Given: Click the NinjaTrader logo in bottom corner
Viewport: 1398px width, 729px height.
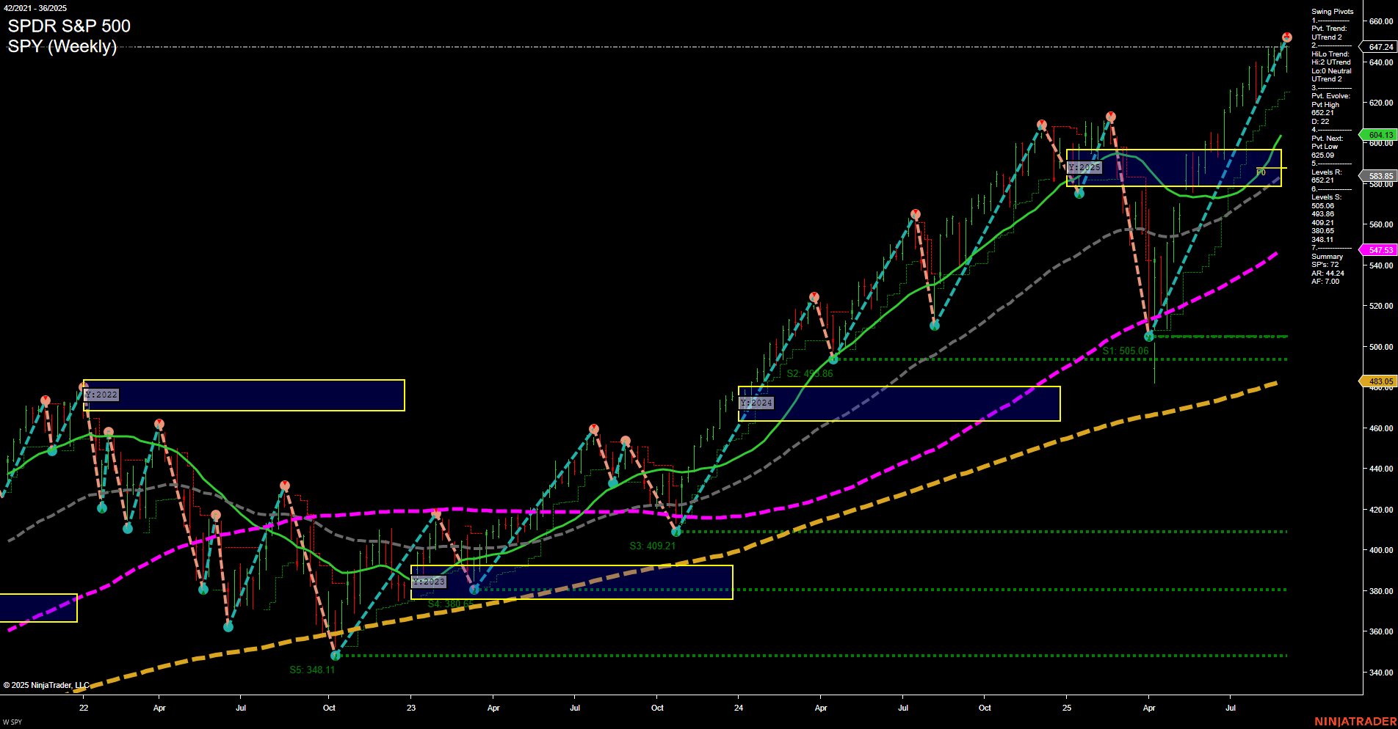Looking at the screenshot, I should click(1355, 722).
